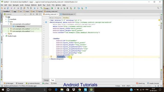Click the Apply Changes lightning icon
The height and width of the screenshot is (92, 164).
(55, 8)
